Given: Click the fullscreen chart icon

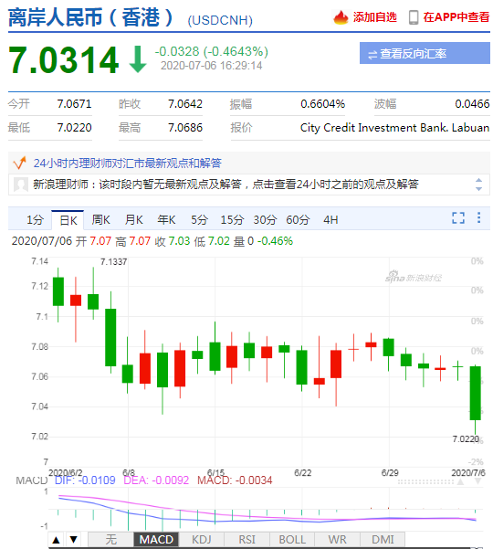Looking at the screenshot, I should point(458,217).
